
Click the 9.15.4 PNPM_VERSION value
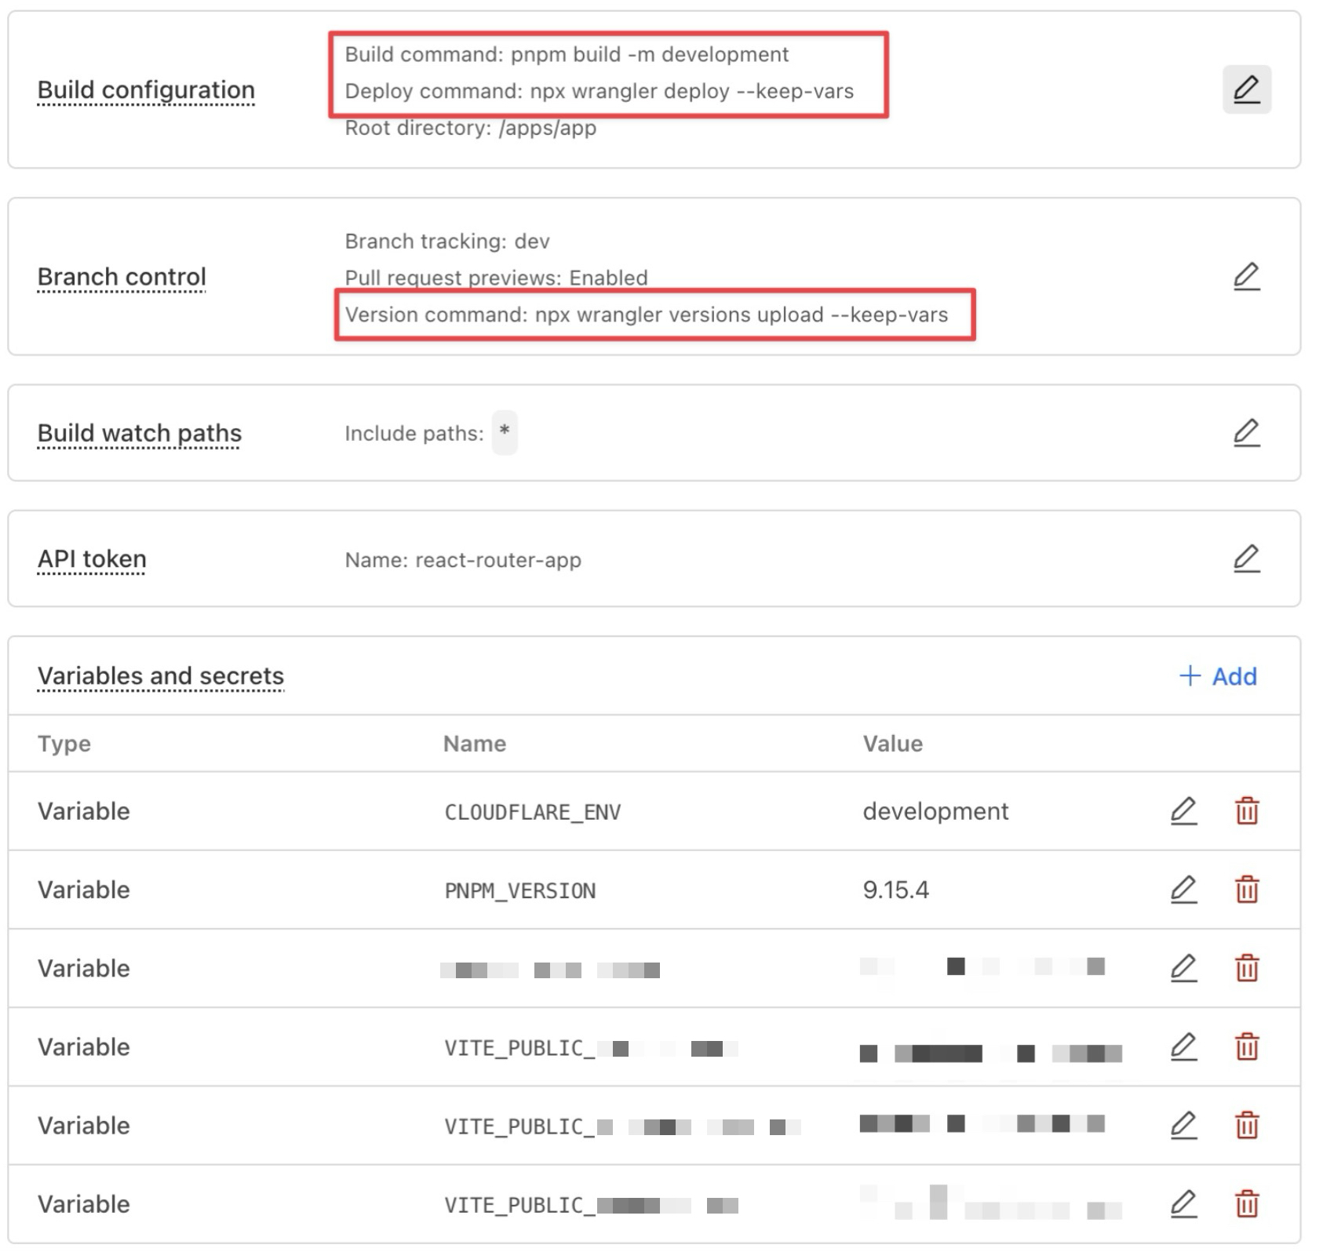click(x=895, y=890)
